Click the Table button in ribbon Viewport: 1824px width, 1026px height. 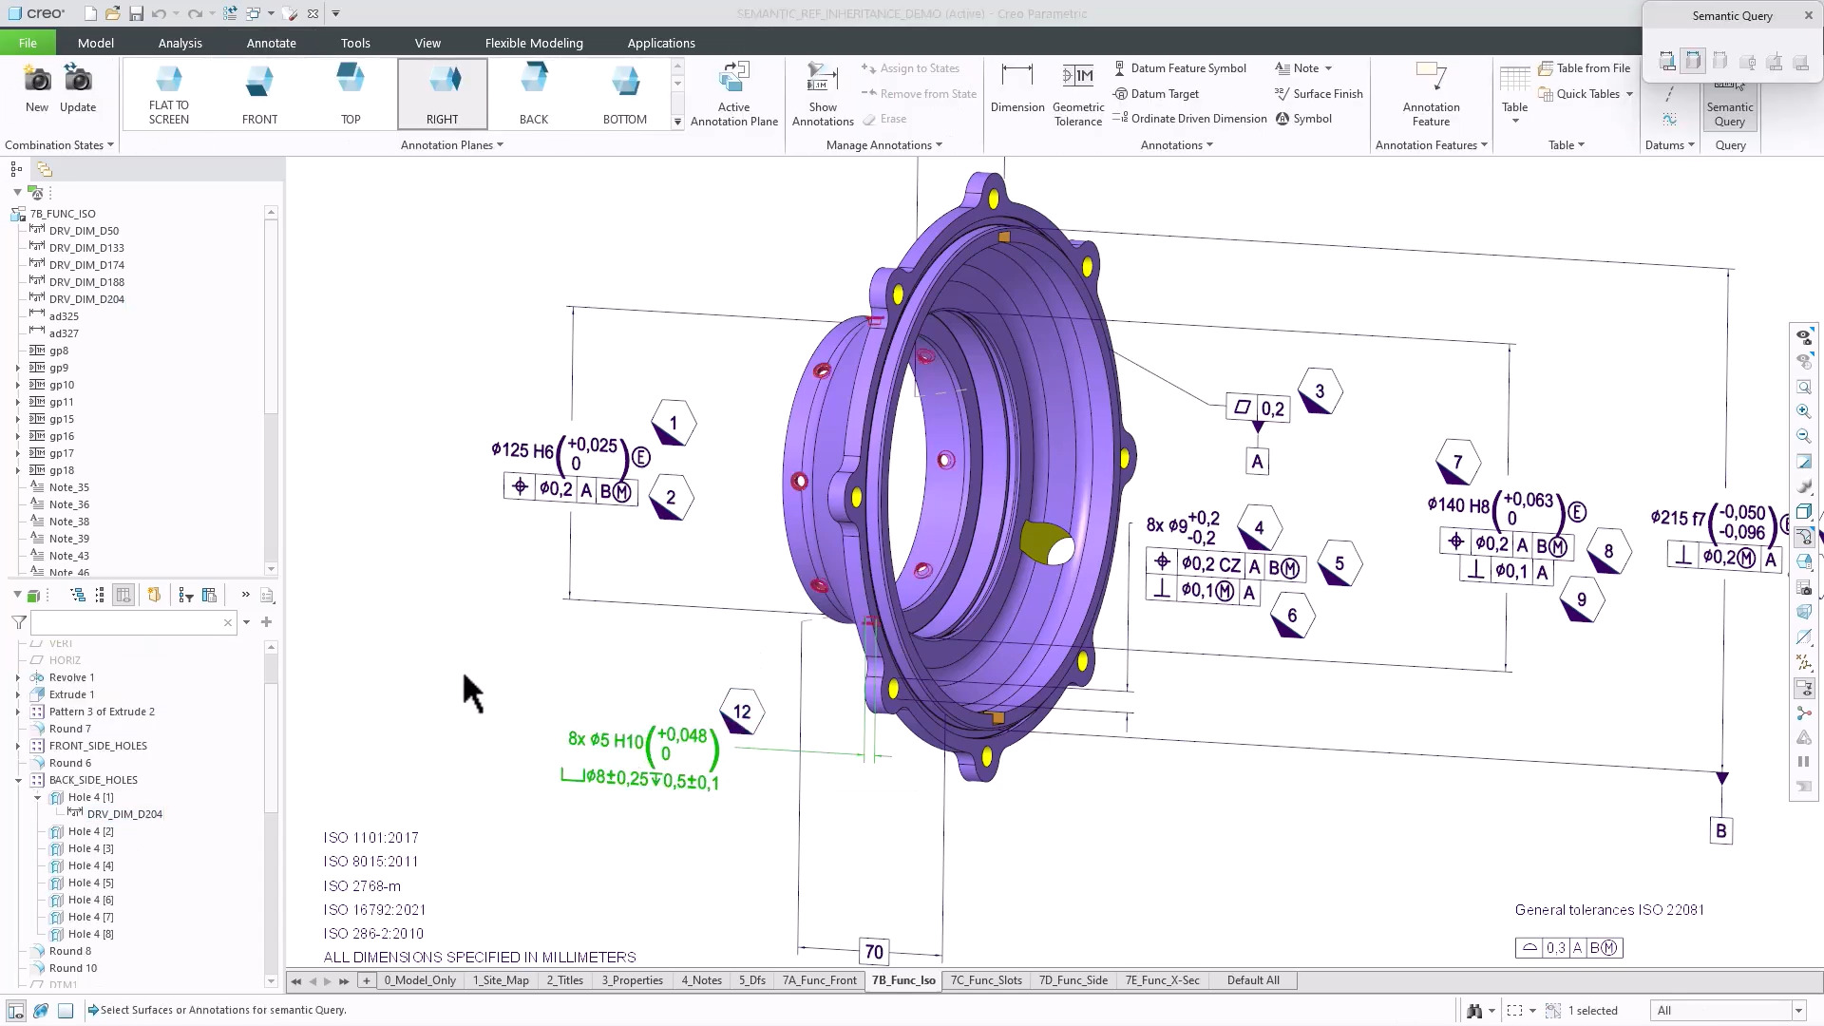(x=1514, y=94)
